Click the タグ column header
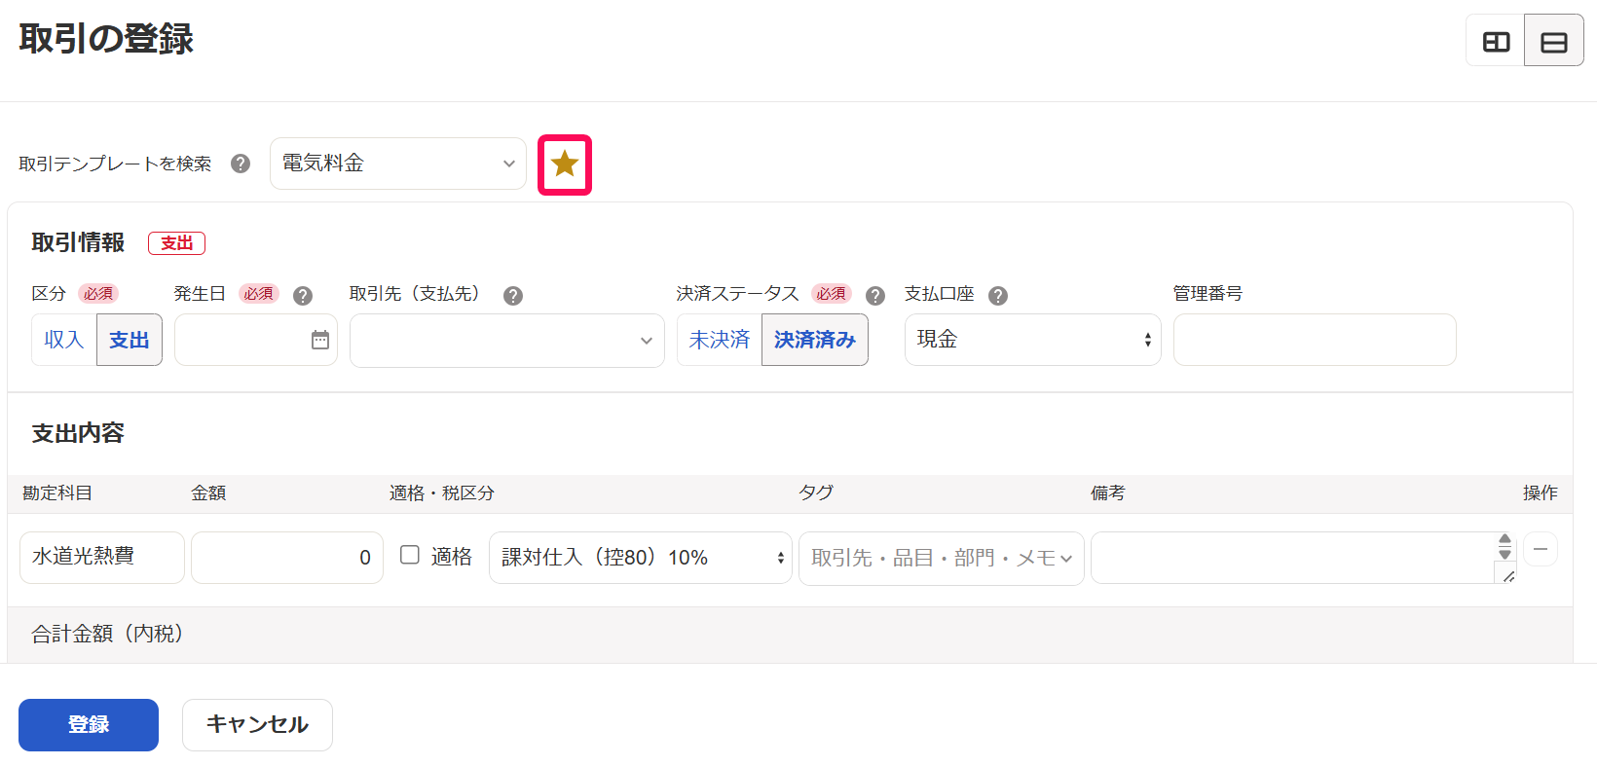The height and width of the screenshot is (766, 1597). coord(816,493)
